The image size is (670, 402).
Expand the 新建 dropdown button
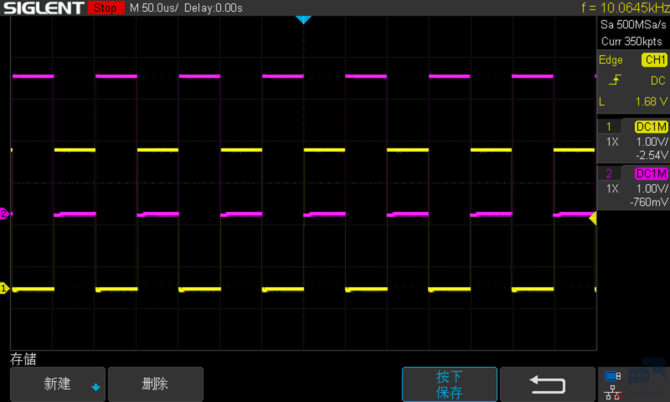[58, 384]
